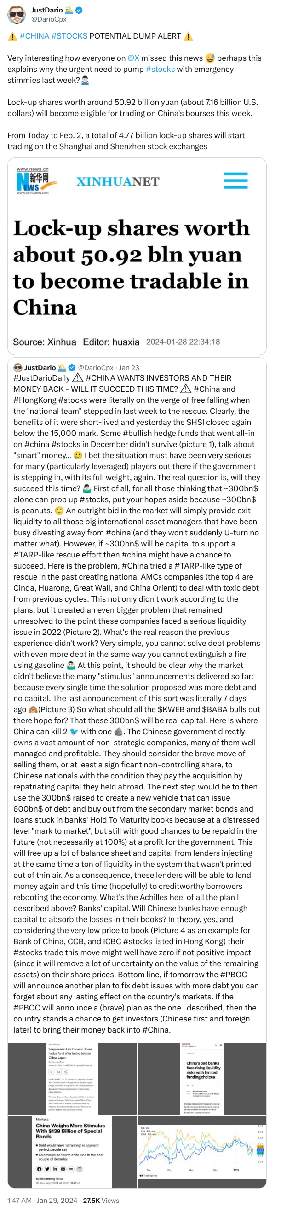The image size is (281, 1213).
Task: Click the XINHUANET wordmark logo
Action: pyautogui.click(x=118, y=182)
